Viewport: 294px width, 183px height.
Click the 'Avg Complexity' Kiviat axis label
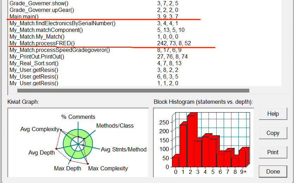tap(40, 129)
